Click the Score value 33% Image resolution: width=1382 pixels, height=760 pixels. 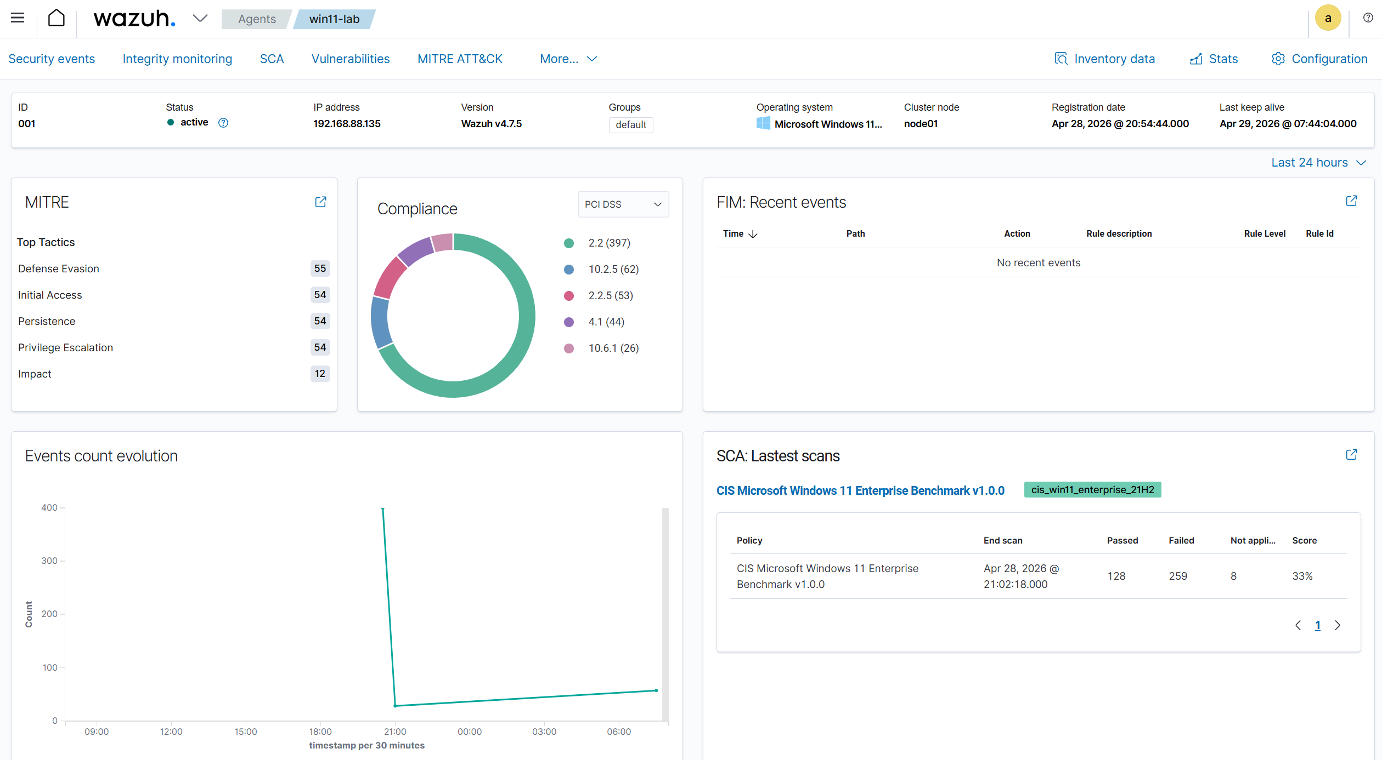1302,576
